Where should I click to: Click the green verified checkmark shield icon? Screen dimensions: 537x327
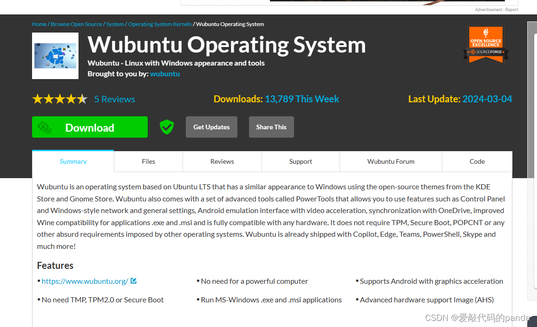tap(166, 127)
